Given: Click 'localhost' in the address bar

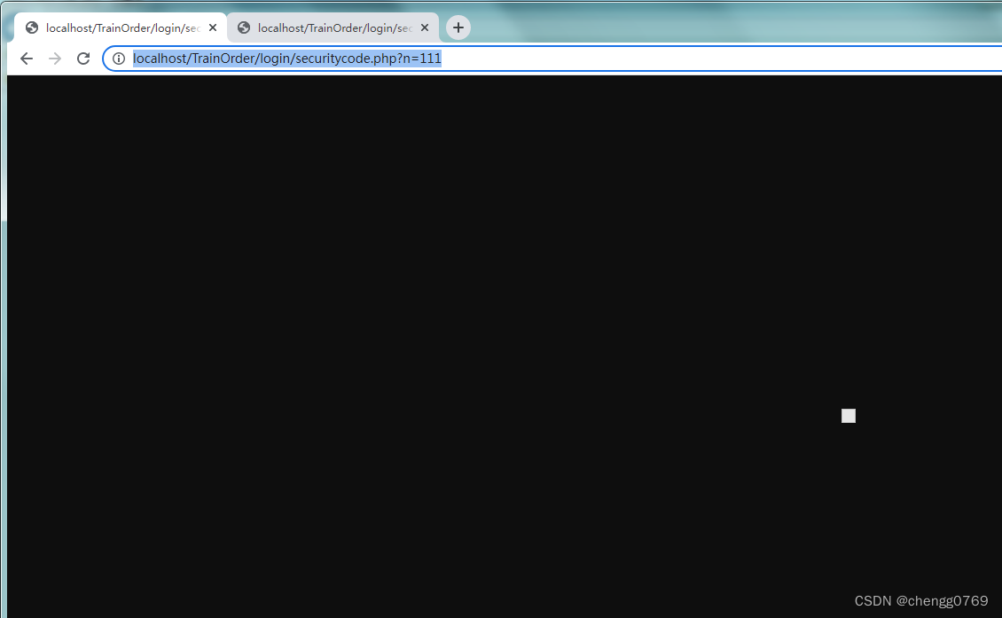Looking at the screenshot, I should click(158, 59).
